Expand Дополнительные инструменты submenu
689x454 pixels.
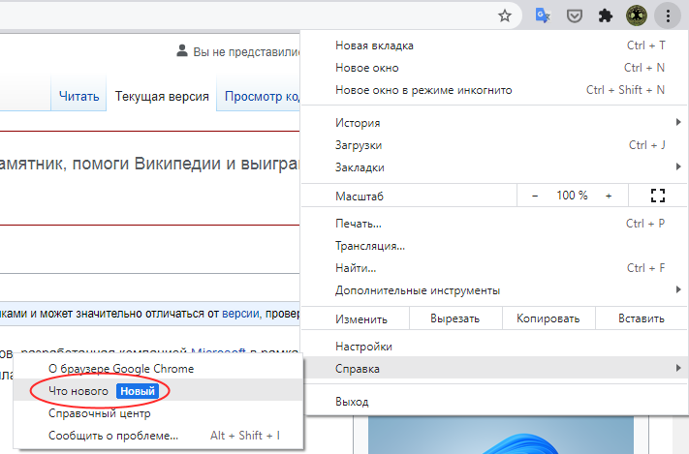pyautogui.click(x=494, y=290)
